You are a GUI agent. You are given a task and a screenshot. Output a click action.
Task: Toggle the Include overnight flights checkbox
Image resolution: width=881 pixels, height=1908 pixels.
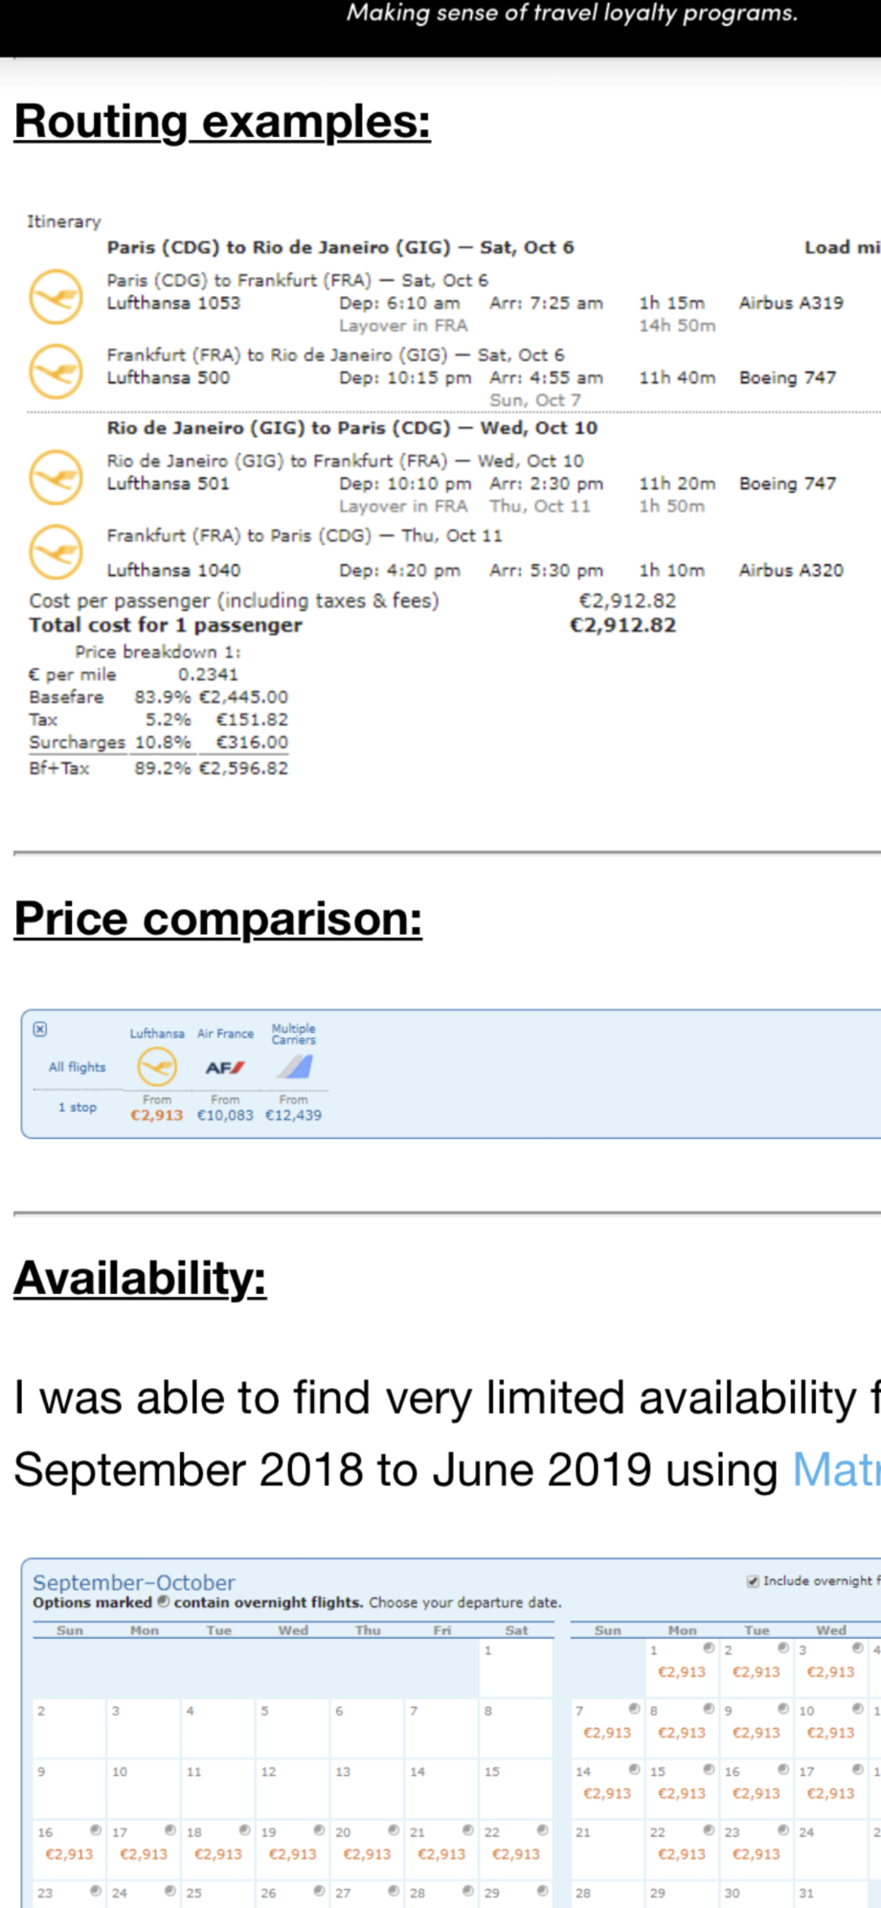coord(753,1581)
